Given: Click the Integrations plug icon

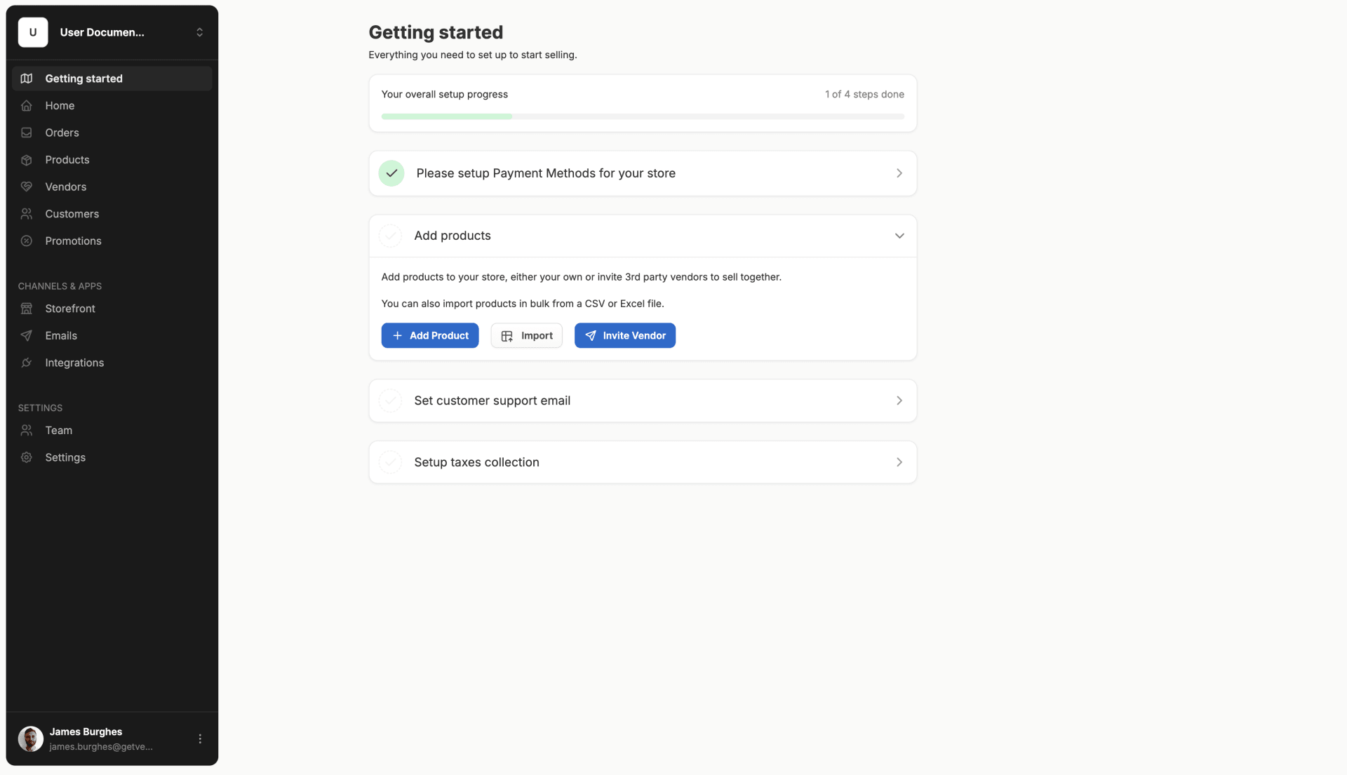Looking at the screenshot, I should pos(27,363).
